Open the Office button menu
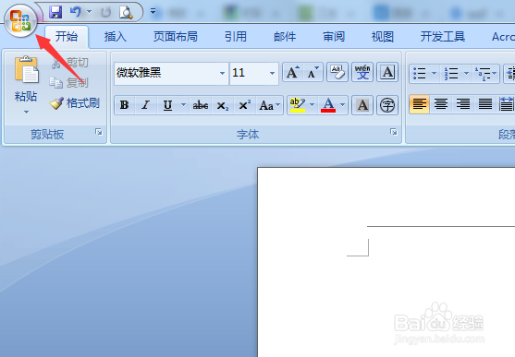 tap(20, 20)
